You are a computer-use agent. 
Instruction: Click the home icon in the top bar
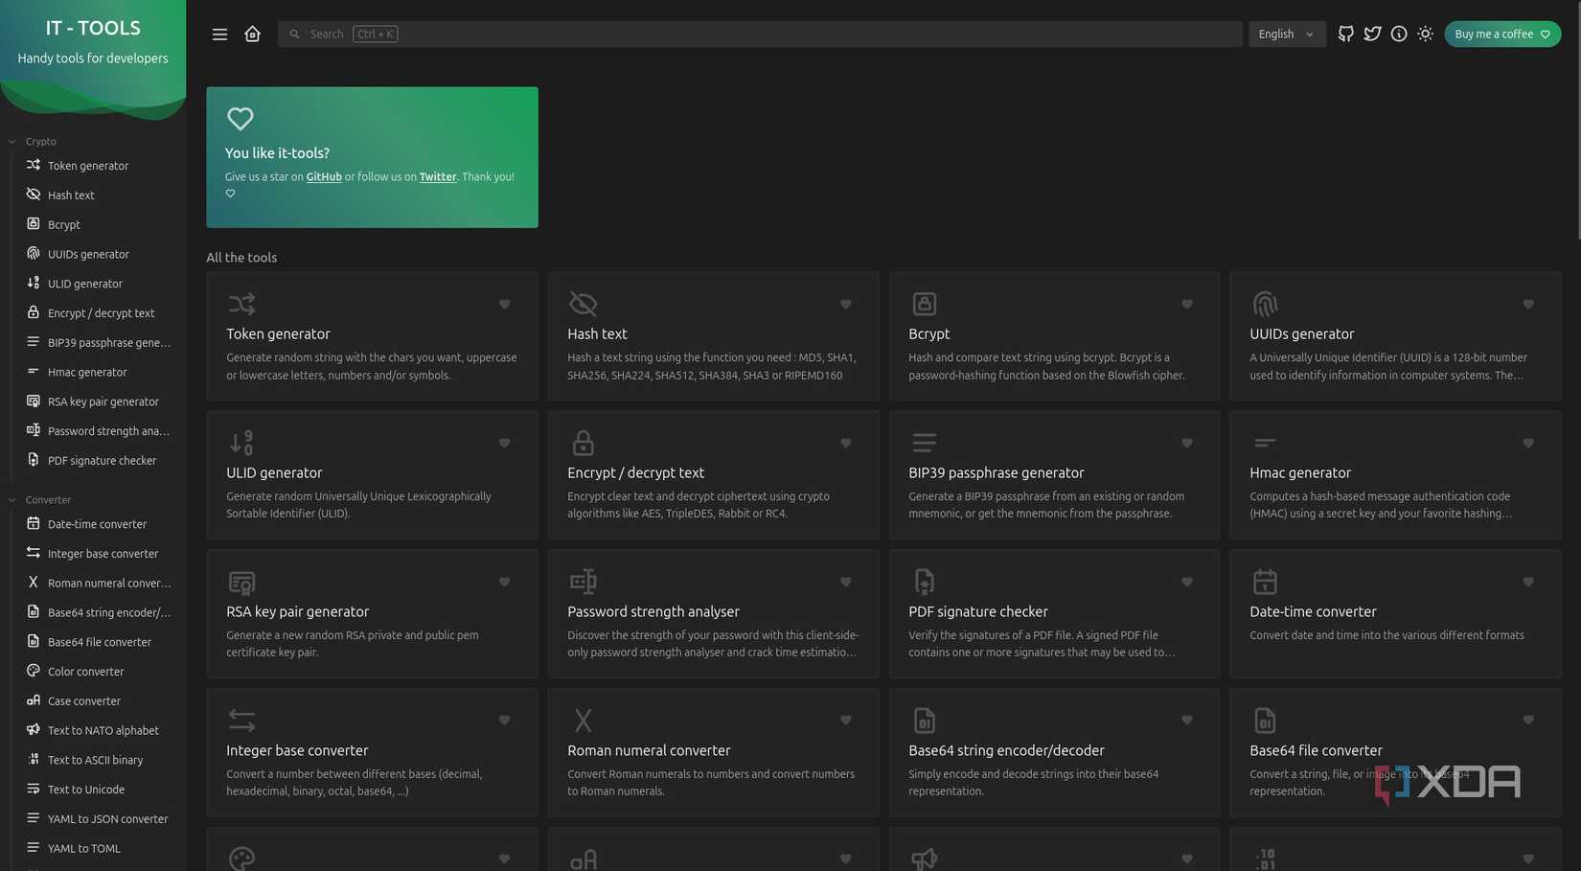[252, 34]
